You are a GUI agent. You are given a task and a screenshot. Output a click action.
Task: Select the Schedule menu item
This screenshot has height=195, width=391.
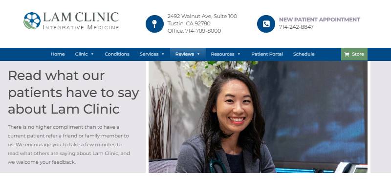point(304,54)
